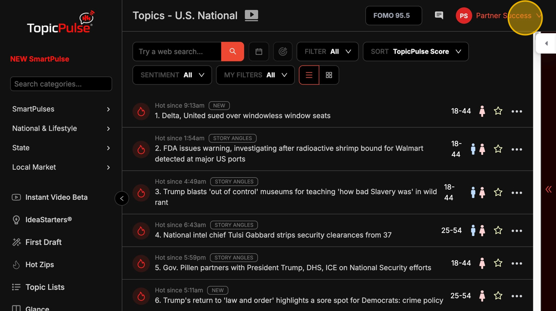Star the law and order crime policy story
Image resolution: width=556 pixels, height=311 pixels.
498,296
